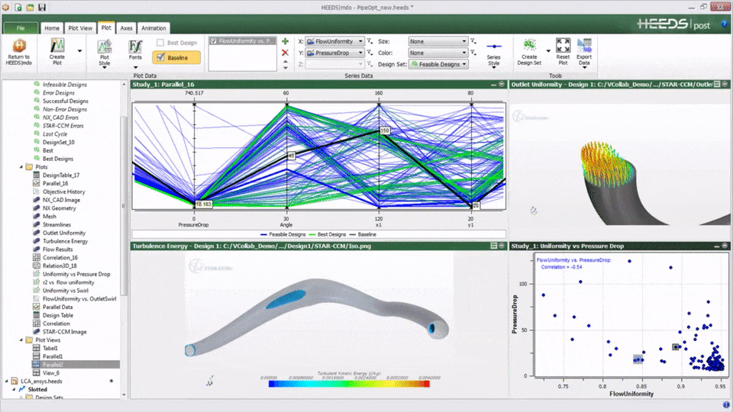Image resolution: width=733 pixels, height=412 pixels.
Task: Open the Fonts tool
Action: point(135,53)
